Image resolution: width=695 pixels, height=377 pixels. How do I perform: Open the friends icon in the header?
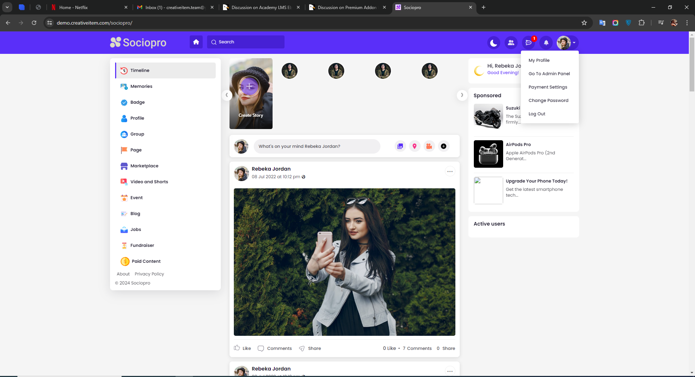click(x=511, y=43)
